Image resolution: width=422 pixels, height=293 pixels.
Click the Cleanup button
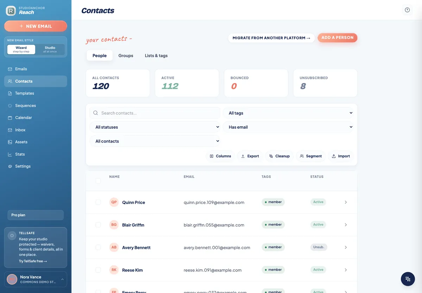click(x=279, y=156)
